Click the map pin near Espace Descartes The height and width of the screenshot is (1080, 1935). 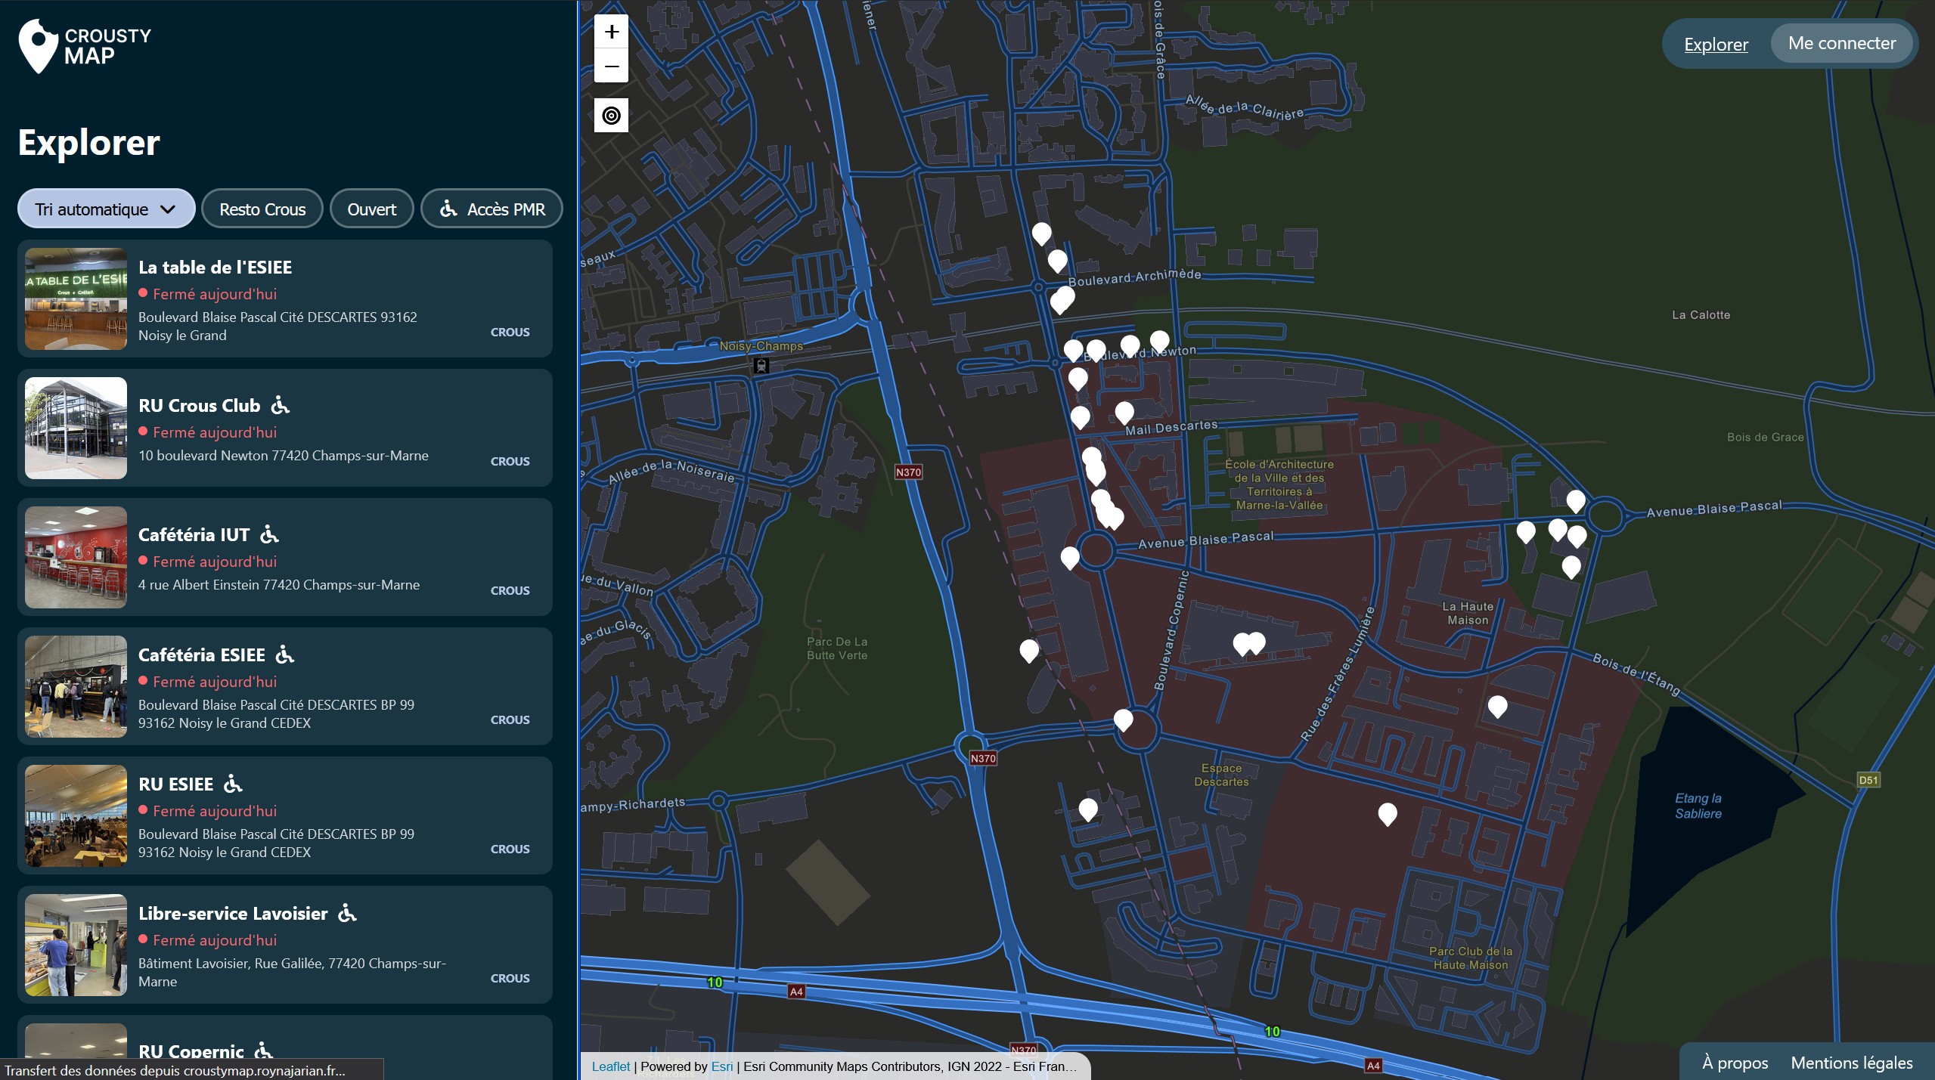[1124, 720]
